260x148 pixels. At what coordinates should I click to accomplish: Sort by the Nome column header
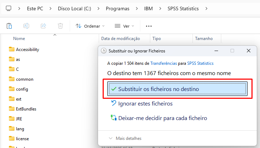click(x=19, y=39)
